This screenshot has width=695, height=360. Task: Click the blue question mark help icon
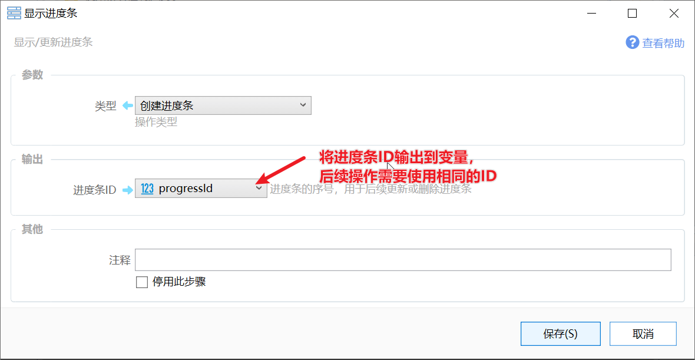coord(633,42)
